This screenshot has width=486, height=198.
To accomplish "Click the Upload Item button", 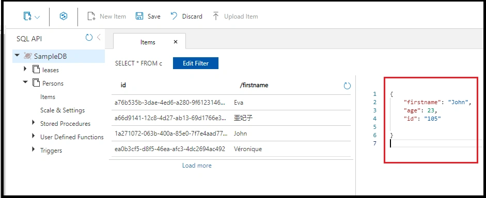I will pos(235,16).
